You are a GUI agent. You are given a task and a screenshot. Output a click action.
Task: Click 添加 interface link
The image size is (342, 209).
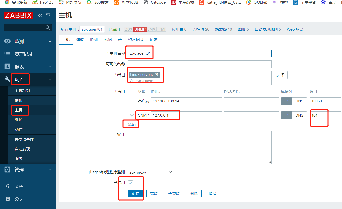pyautogui.click(x=132, y=125)
